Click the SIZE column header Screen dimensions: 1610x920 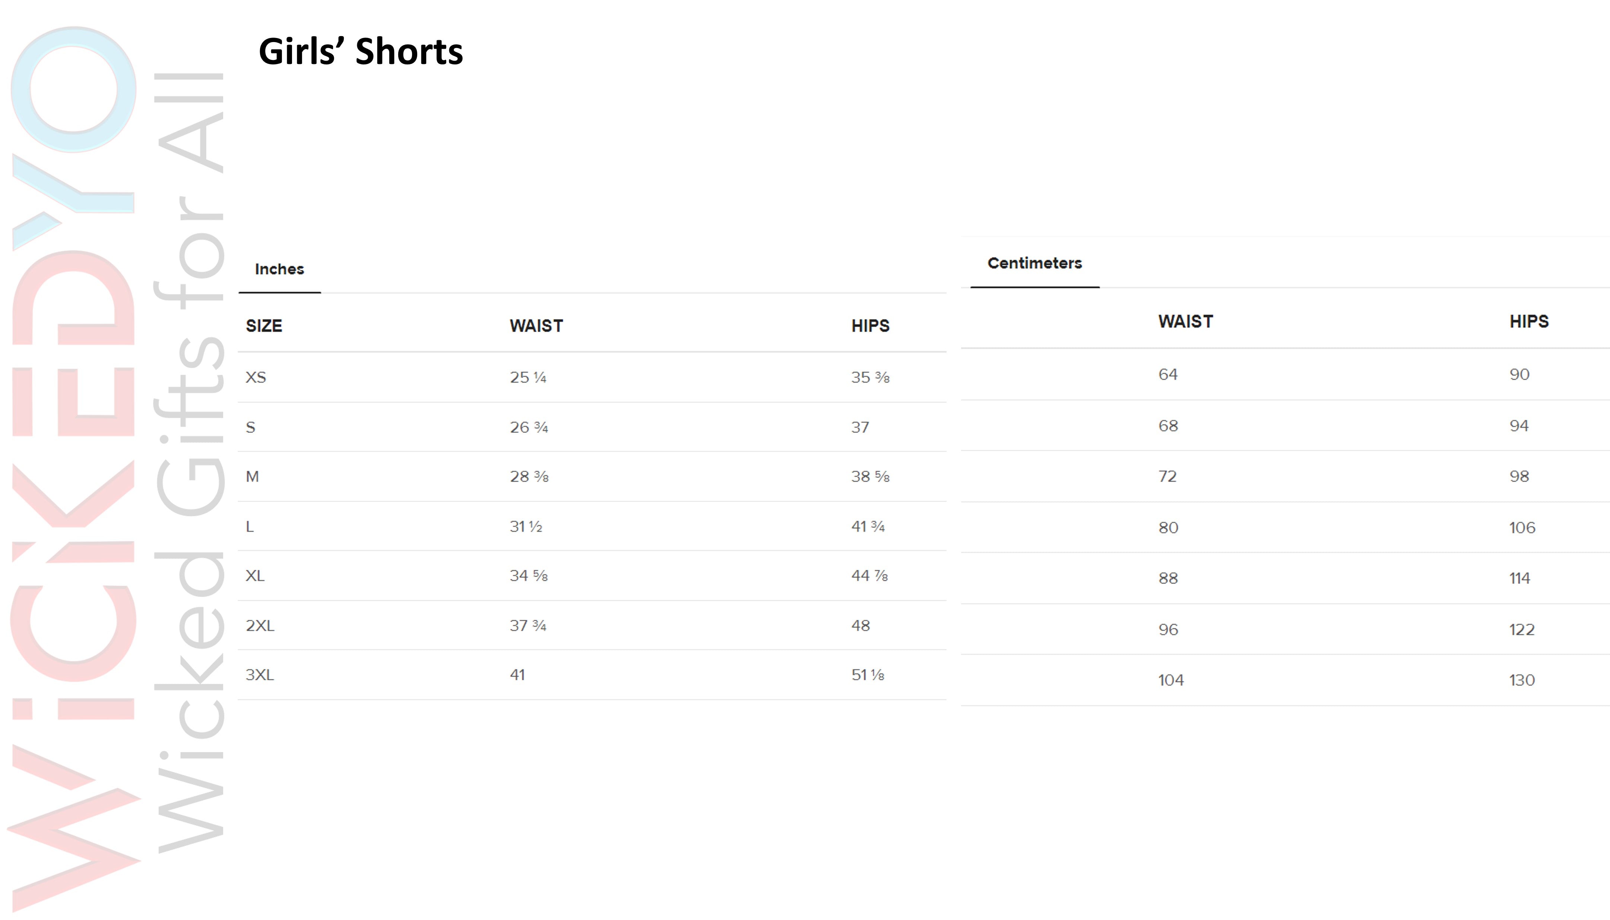(x=264, y=325)
